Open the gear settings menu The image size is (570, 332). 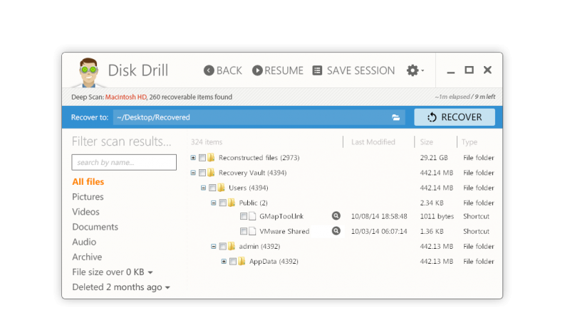coord(415,70)
